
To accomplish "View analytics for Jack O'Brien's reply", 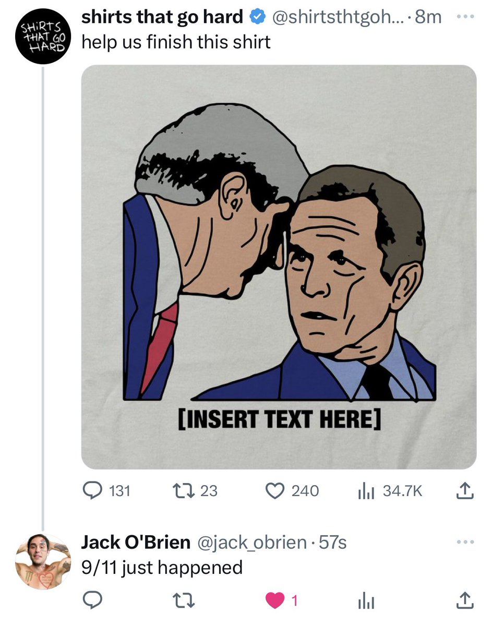I will point(366,601).
